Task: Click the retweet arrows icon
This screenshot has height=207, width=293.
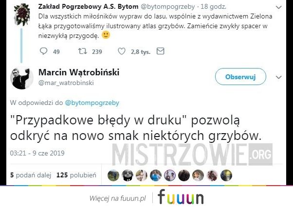Action: pyautogui.click(x=82, y=51)
